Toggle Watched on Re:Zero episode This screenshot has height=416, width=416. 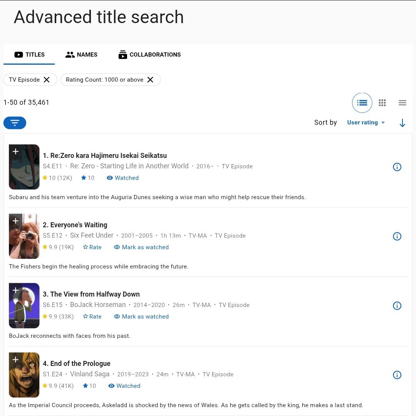(122, 178)
